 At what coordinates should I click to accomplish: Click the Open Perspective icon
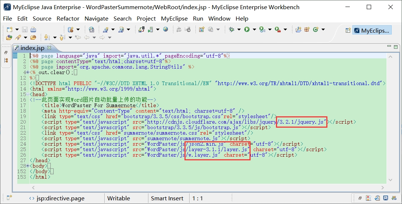pos(348,30)
